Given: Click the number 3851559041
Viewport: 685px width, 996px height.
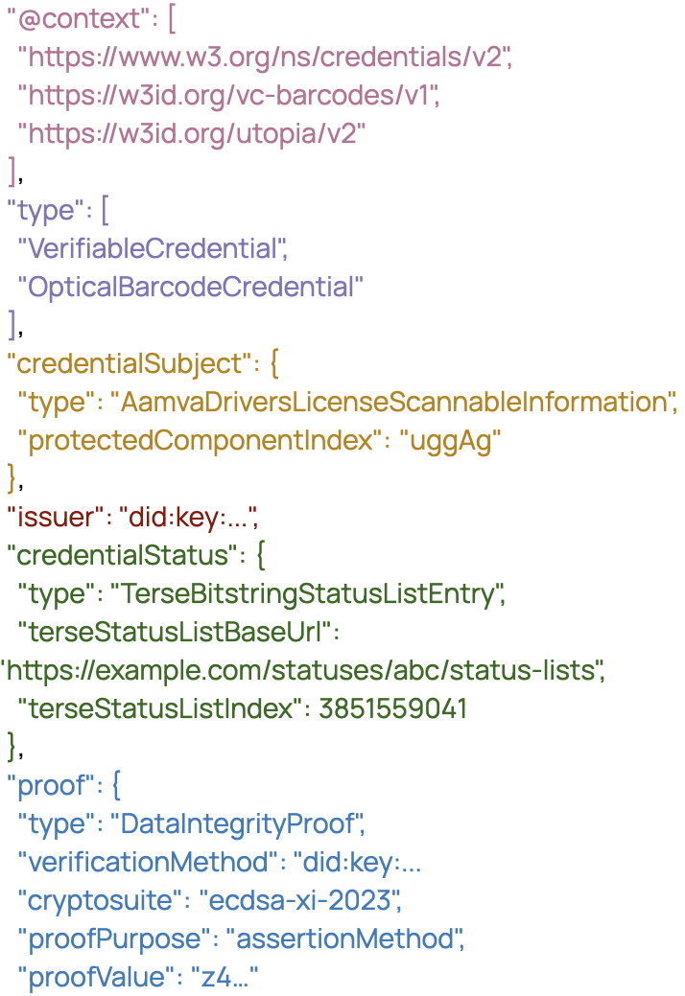Looking at the screenshot, I should point(393,709).
